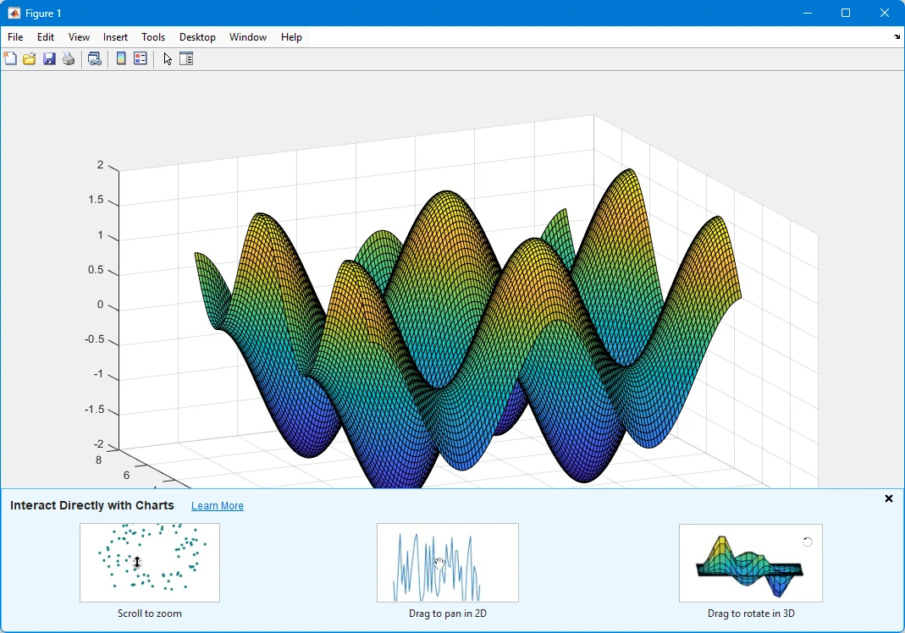Toggle the Edit Plot arrow tool
Screen dimensions: 905x633
168,58
